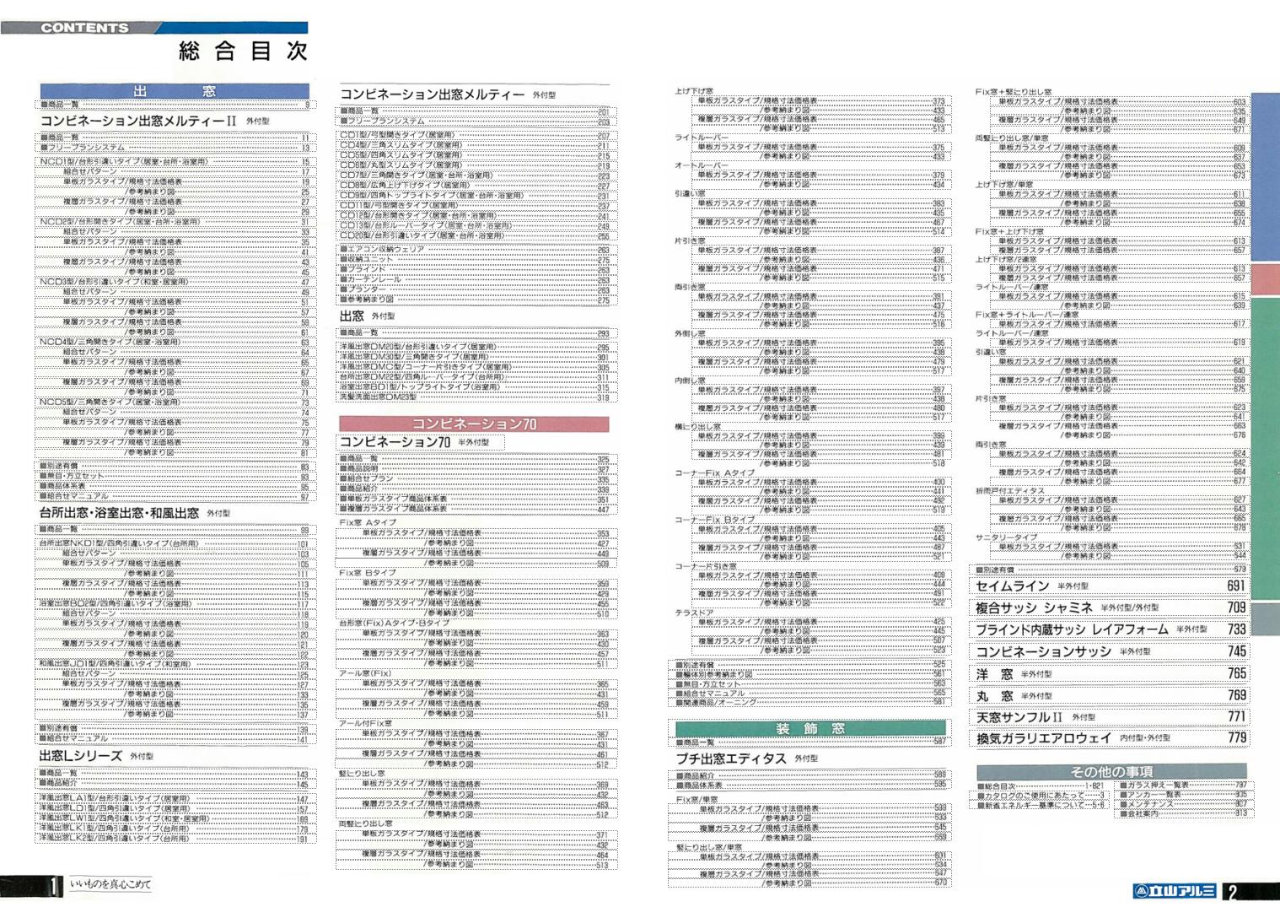
Task: Open セイムライン entry, page 691
Action: pyautogui.click(x=1111, y=586)
